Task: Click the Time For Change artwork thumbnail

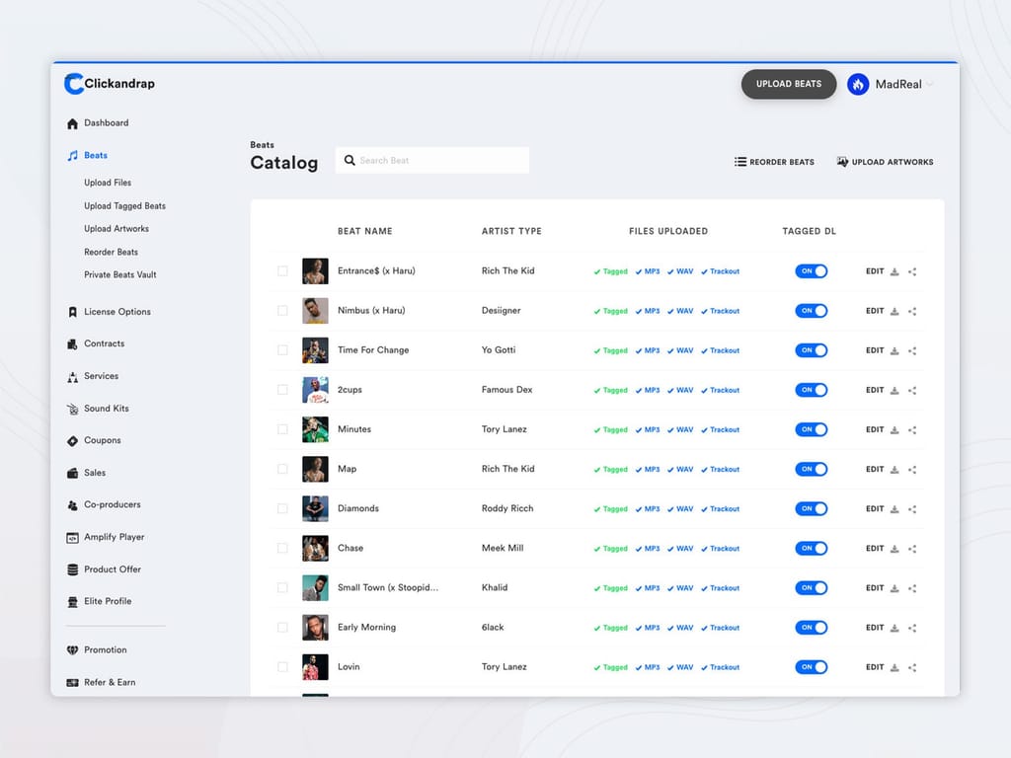Action: pos(315,350)
